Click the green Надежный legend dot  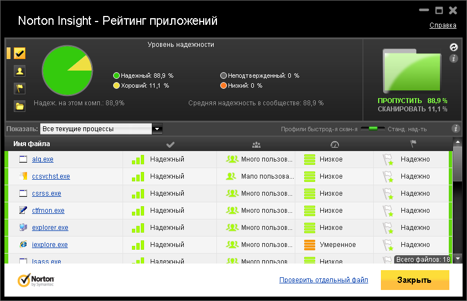point(116,76)
